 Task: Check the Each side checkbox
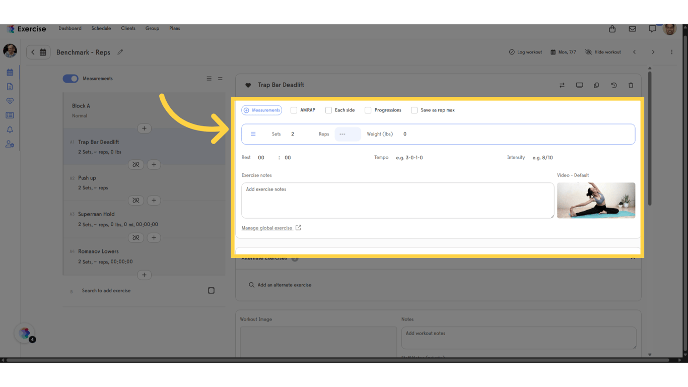(x=328, y=110)
